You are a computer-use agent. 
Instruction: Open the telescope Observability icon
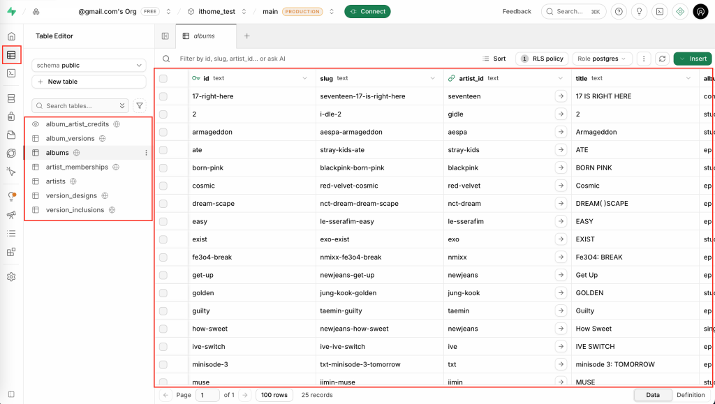click(x=11, y=215)
